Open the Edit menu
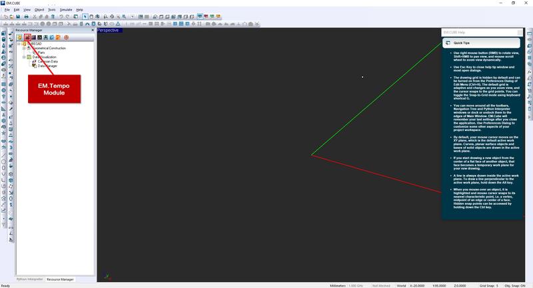Viewport: 533px width, 288px height. (x=16, y=10)
